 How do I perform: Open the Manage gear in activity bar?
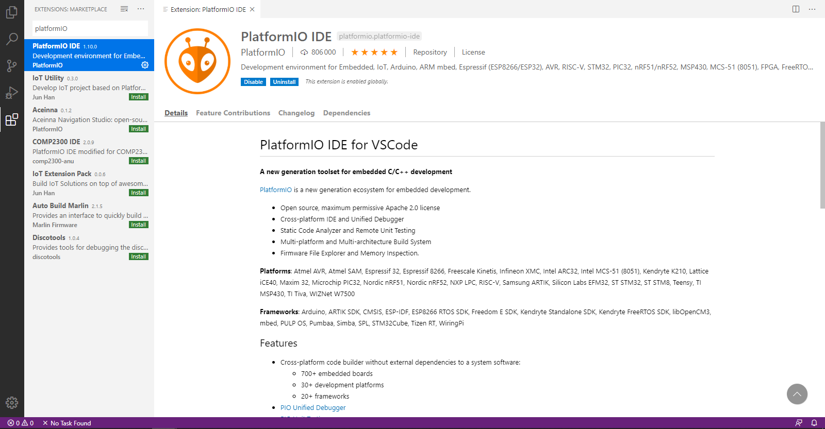coord(12,403)
